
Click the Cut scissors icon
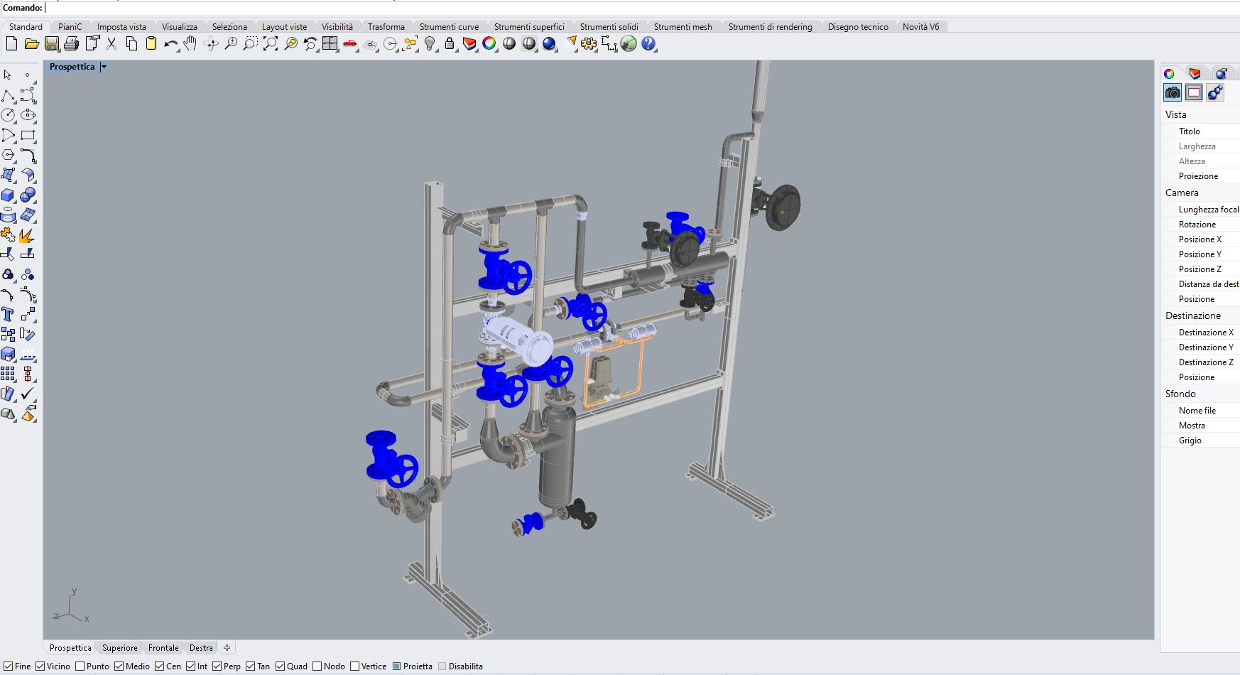pyautogui.click(x=112, y=44)
